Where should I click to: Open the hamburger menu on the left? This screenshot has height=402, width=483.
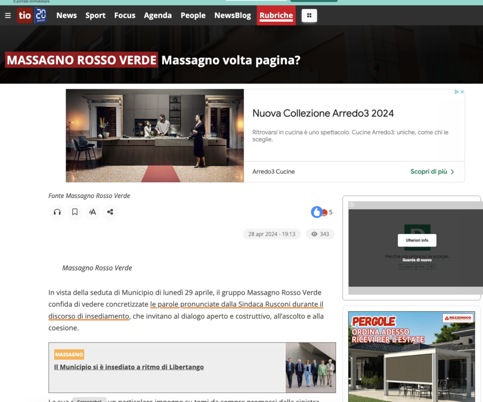click(x=8, y=15)
